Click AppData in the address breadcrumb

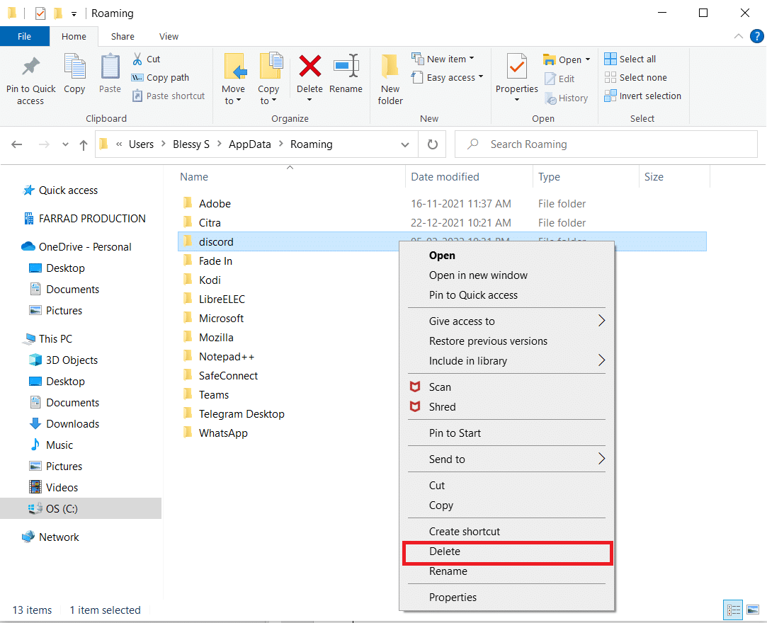click(x=249, y=144)
